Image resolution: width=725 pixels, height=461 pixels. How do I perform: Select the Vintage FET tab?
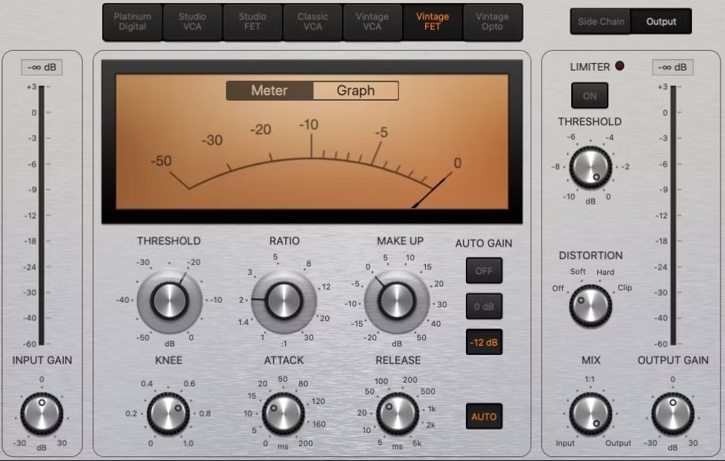coord(432,22)
